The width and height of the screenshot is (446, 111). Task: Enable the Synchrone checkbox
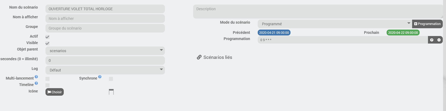[111, 79]
